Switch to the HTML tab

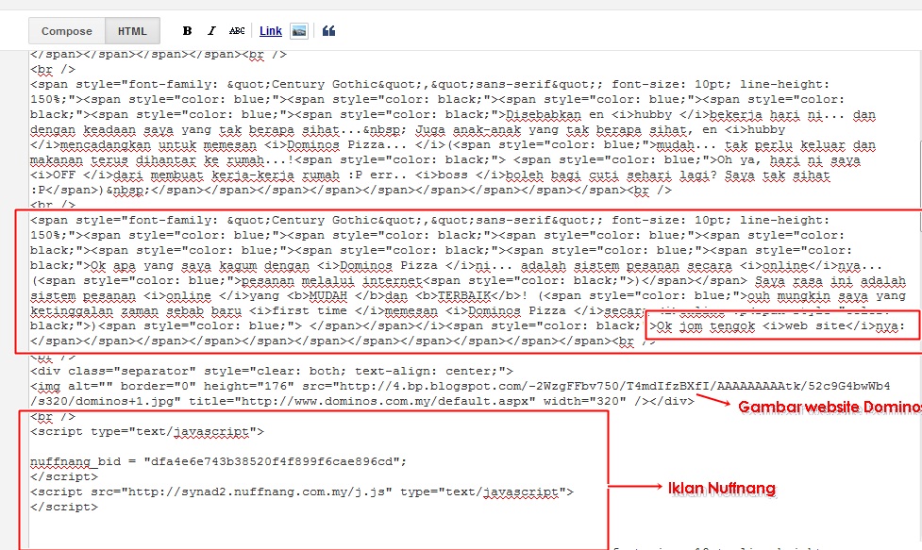point(132,31)
